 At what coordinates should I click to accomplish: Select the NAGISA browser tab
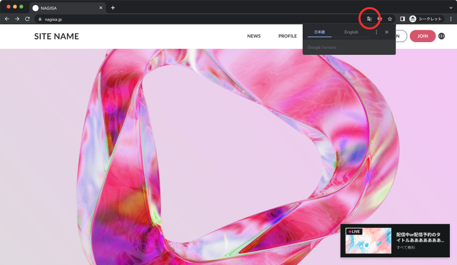coord(68,8)
